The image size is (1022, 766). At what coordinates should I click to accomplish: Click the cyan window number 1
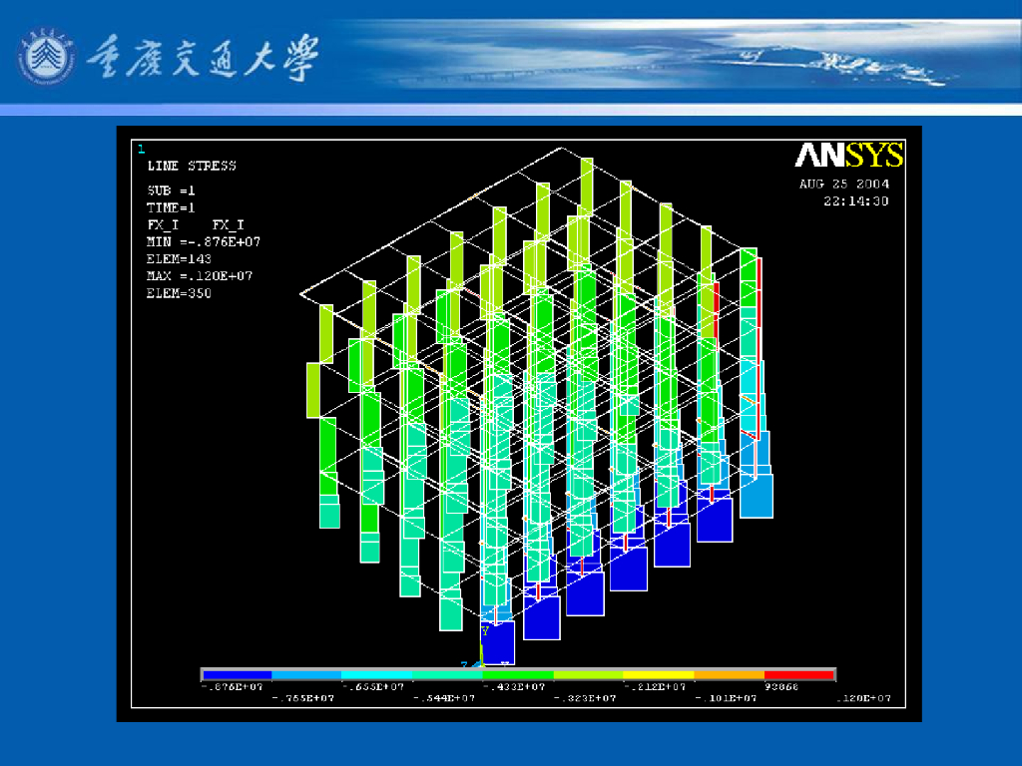coord(141,150)
